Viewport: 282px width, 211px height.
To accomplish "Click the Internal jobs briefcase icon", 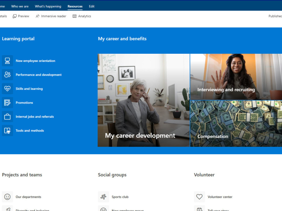I will pos(7,117).
